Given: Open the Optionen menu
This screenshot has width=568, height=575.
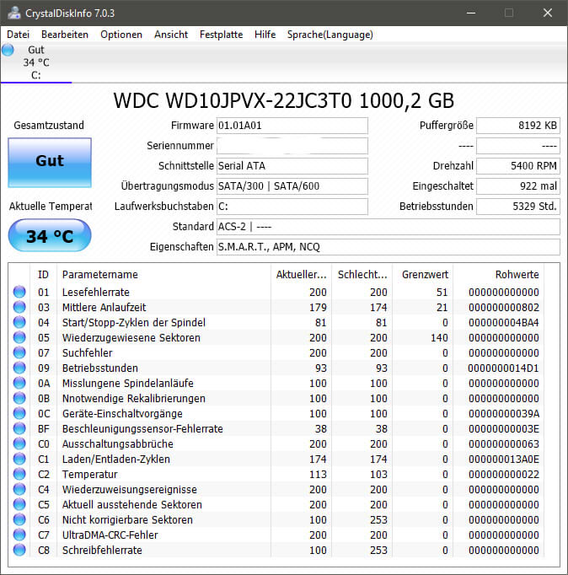Looking at the screenshot, I should (121, 35).
